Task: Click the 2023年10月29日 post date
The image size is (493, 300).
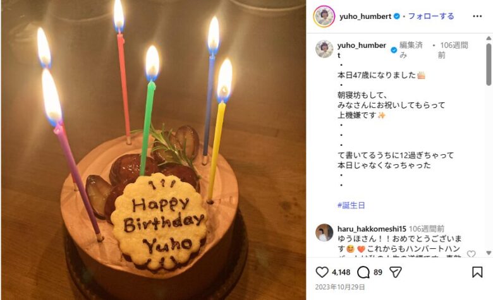Action: click(340, 287)
